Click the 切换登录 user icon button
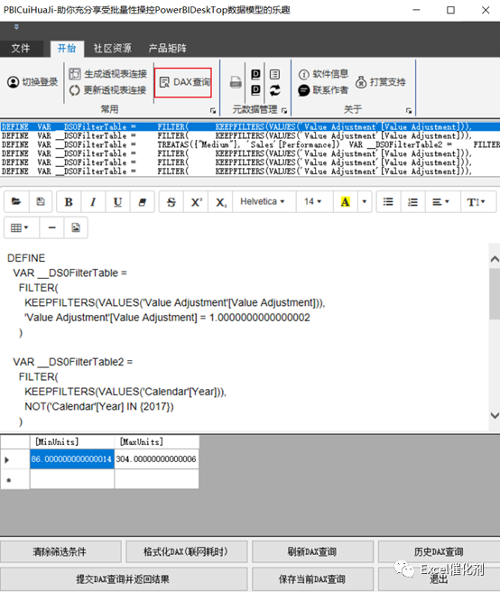500x592 pixels. [32, 82]
